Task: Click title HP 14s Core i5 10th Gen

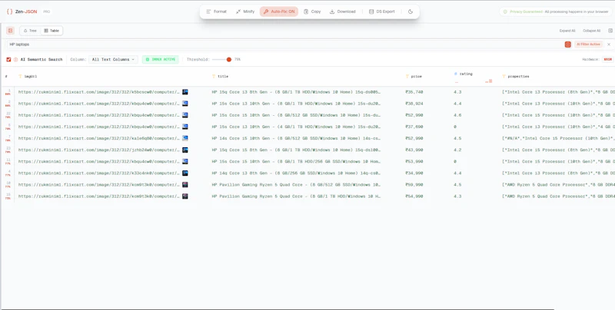Action: tap(296, 138)
